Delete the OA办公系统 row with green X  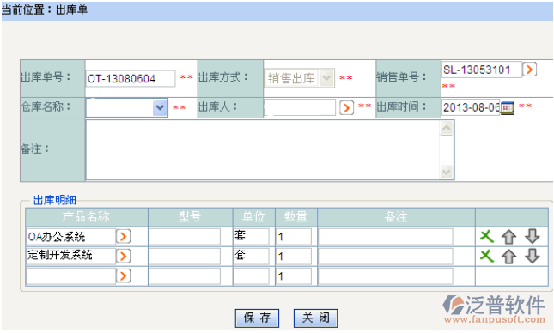click(487, 236)
